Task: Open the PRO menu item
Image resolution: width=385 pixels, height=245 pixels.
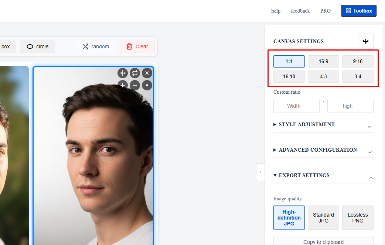Action: (326, 11)
